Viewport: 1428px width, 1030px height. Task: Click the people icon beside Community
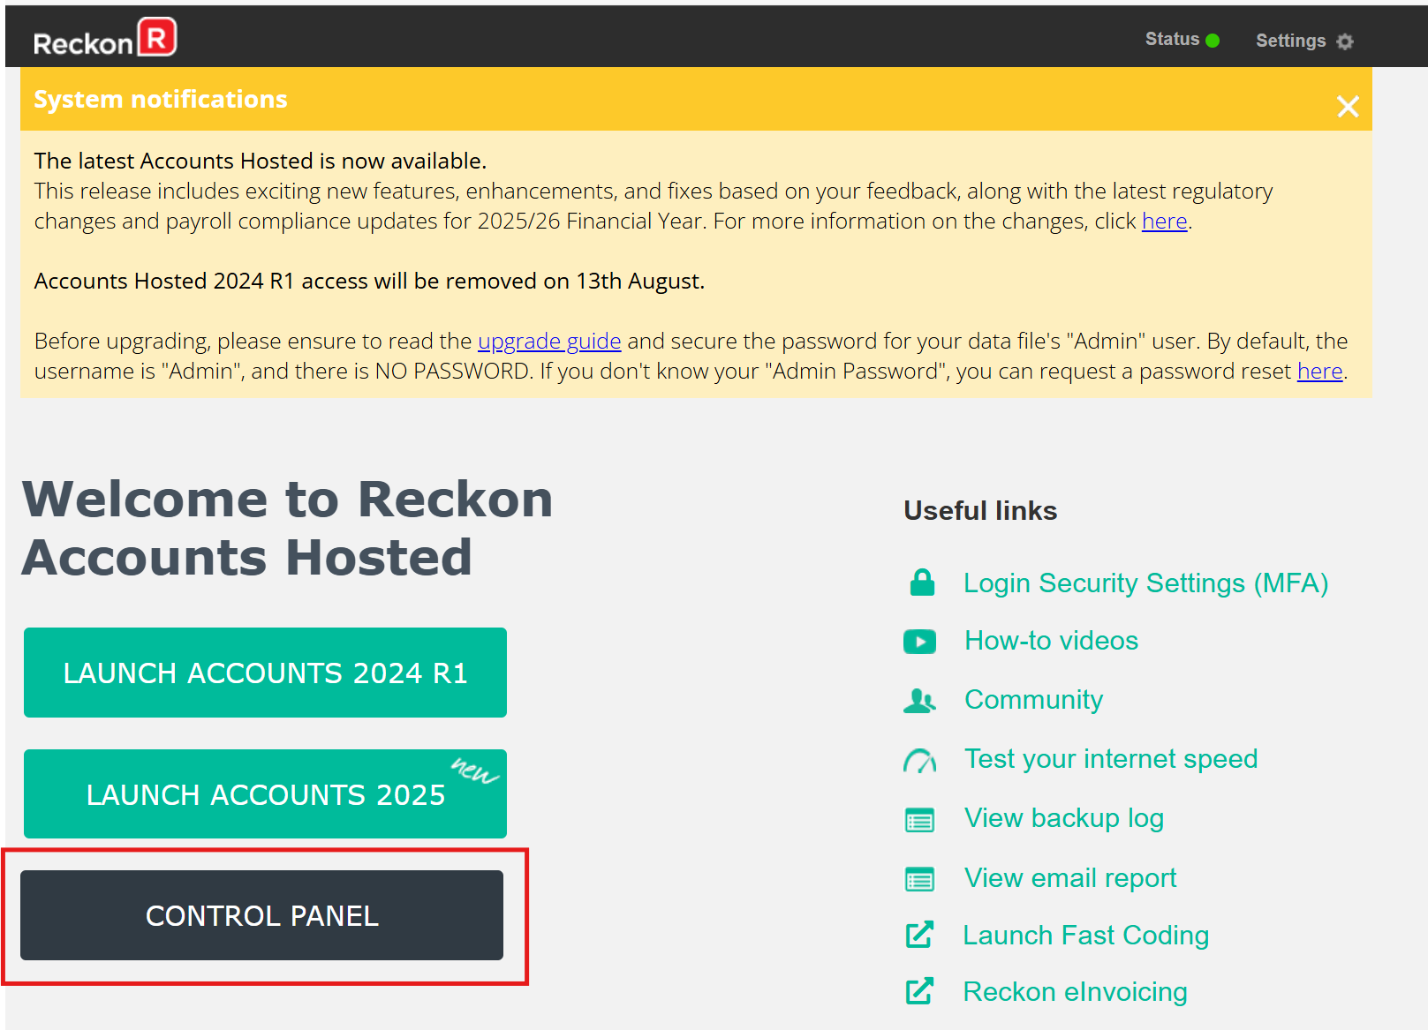point(919,701)
